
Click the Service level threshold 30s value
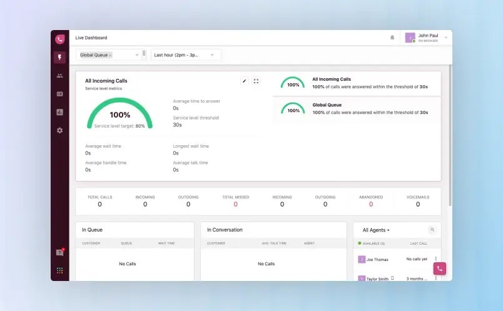pyautogui.click(x=177, y=125)
